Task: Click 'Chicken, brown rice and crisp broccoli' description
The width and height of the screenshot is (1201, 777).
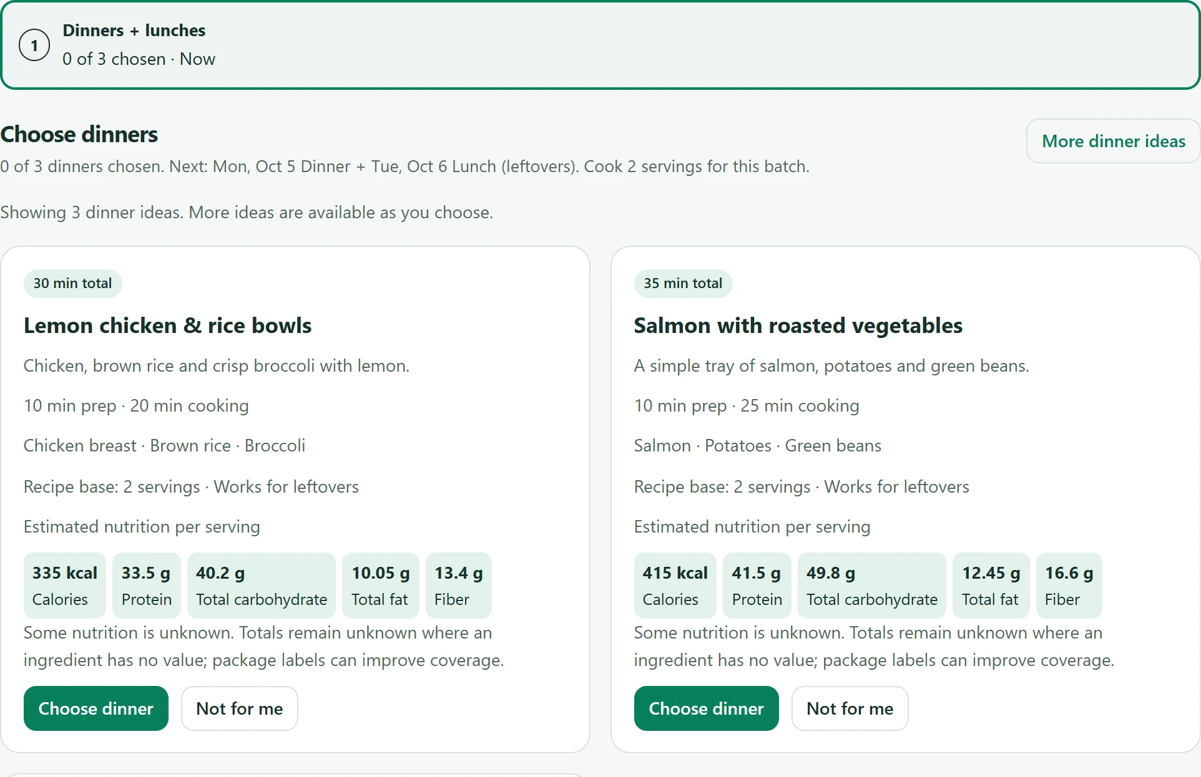Action: tap(217, 366)
